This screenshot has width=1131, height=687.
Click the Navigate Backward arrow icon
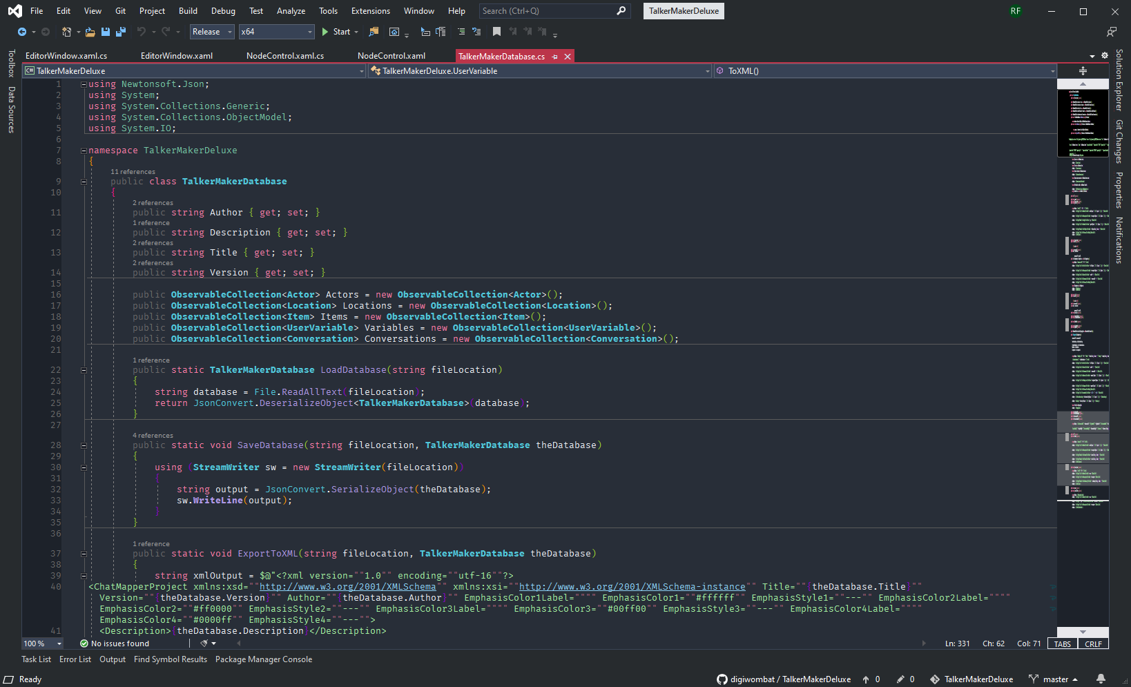pos(22,32)
